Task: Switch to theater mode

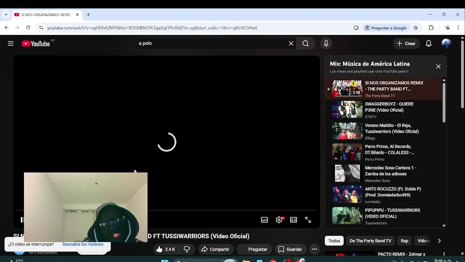Action: coord(294,220)
